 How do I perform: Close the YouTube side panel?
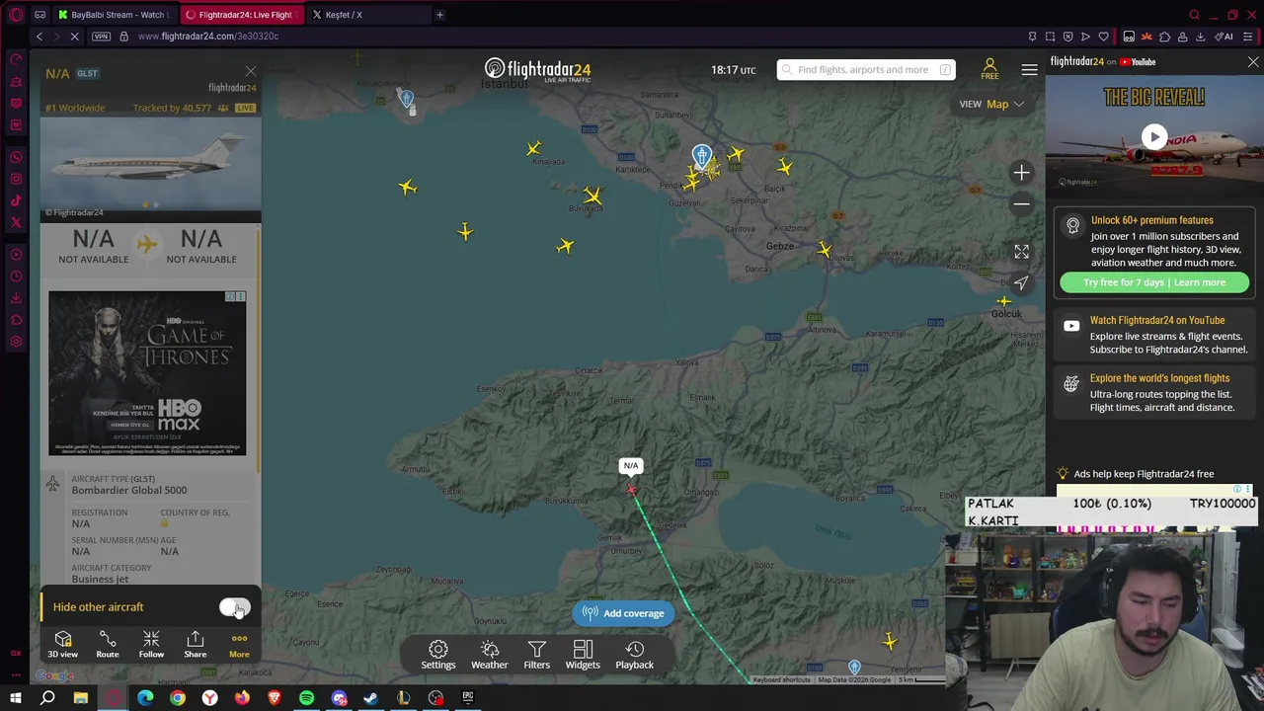tap(1253, 62)
